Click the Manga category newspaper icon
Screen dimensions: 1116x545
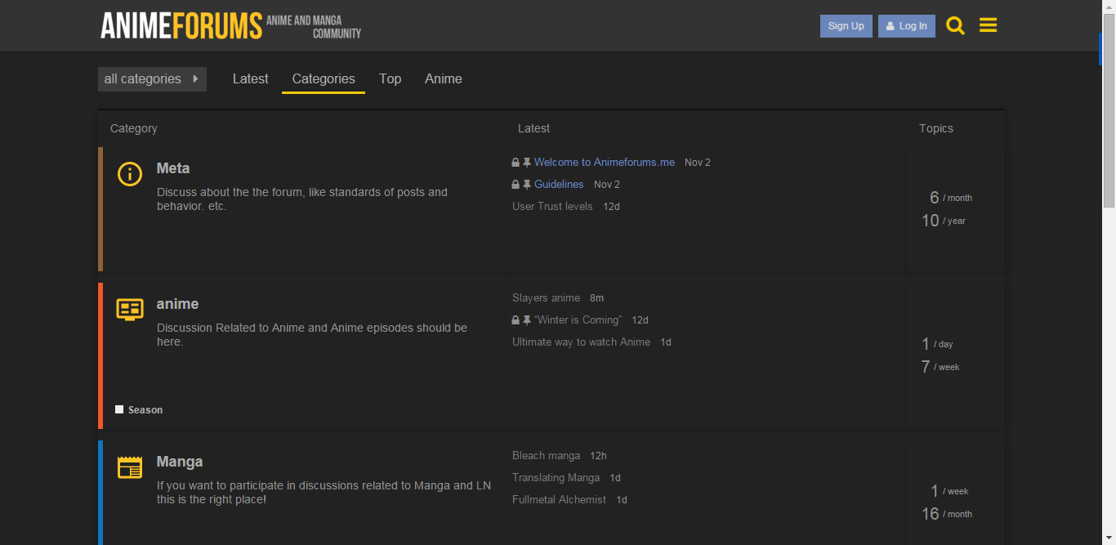(x=130, y=467)
